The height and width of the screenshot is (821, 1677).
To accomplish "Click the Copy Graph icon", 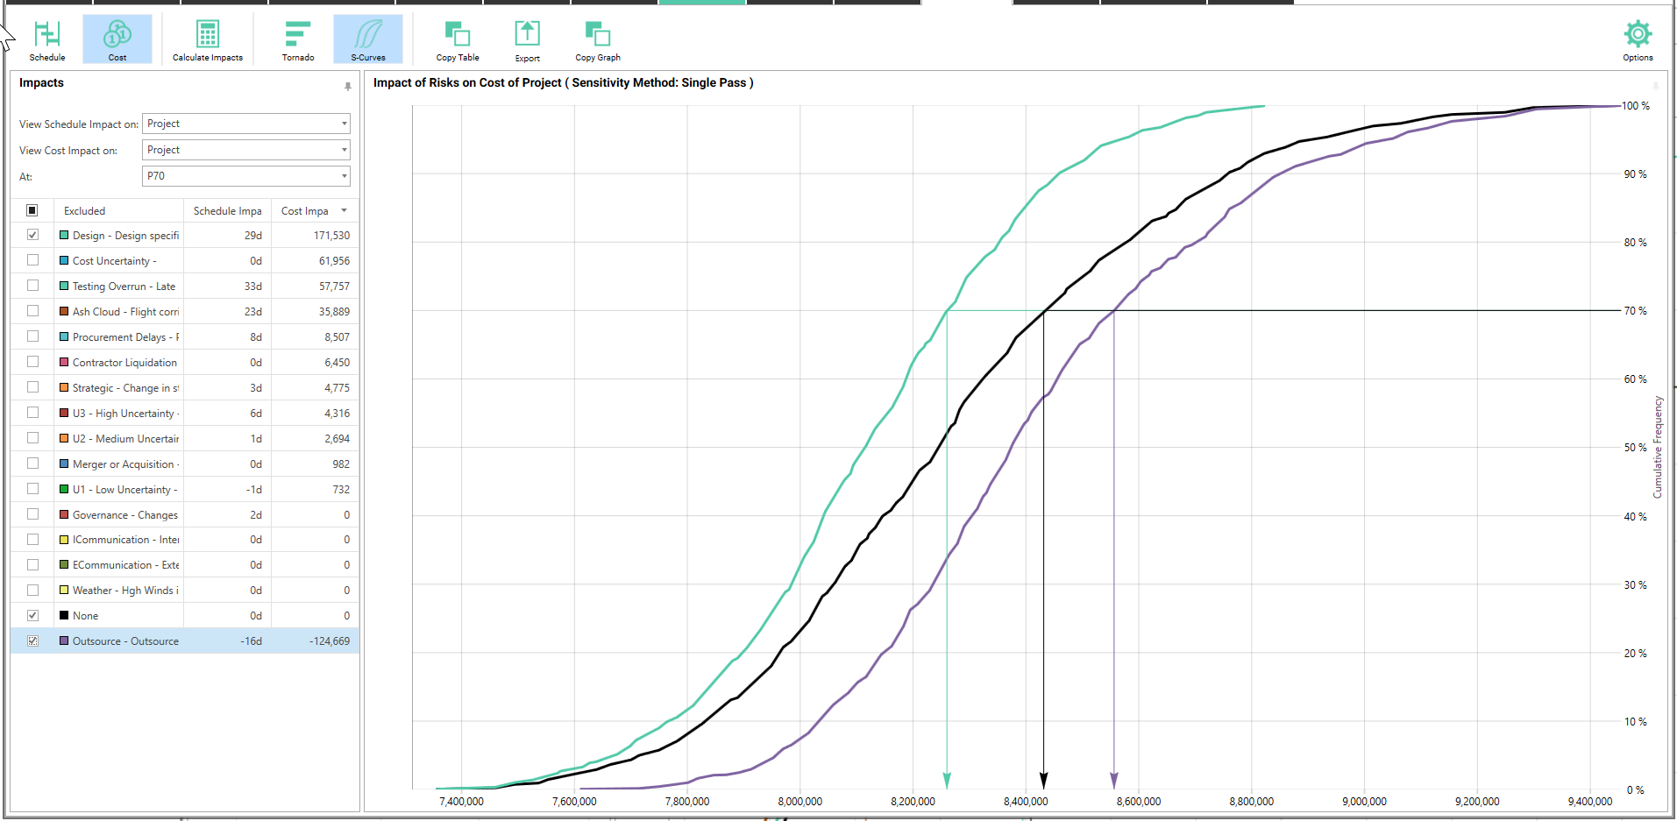I will pyautogui.click(x=598, y=39).
